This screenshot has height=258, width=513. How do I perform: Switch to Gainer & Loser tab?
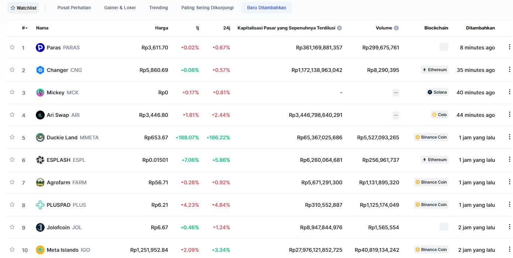[x=120, y=8]
